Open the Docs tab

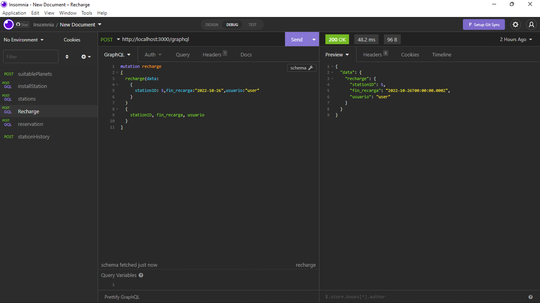click(246, 54)
